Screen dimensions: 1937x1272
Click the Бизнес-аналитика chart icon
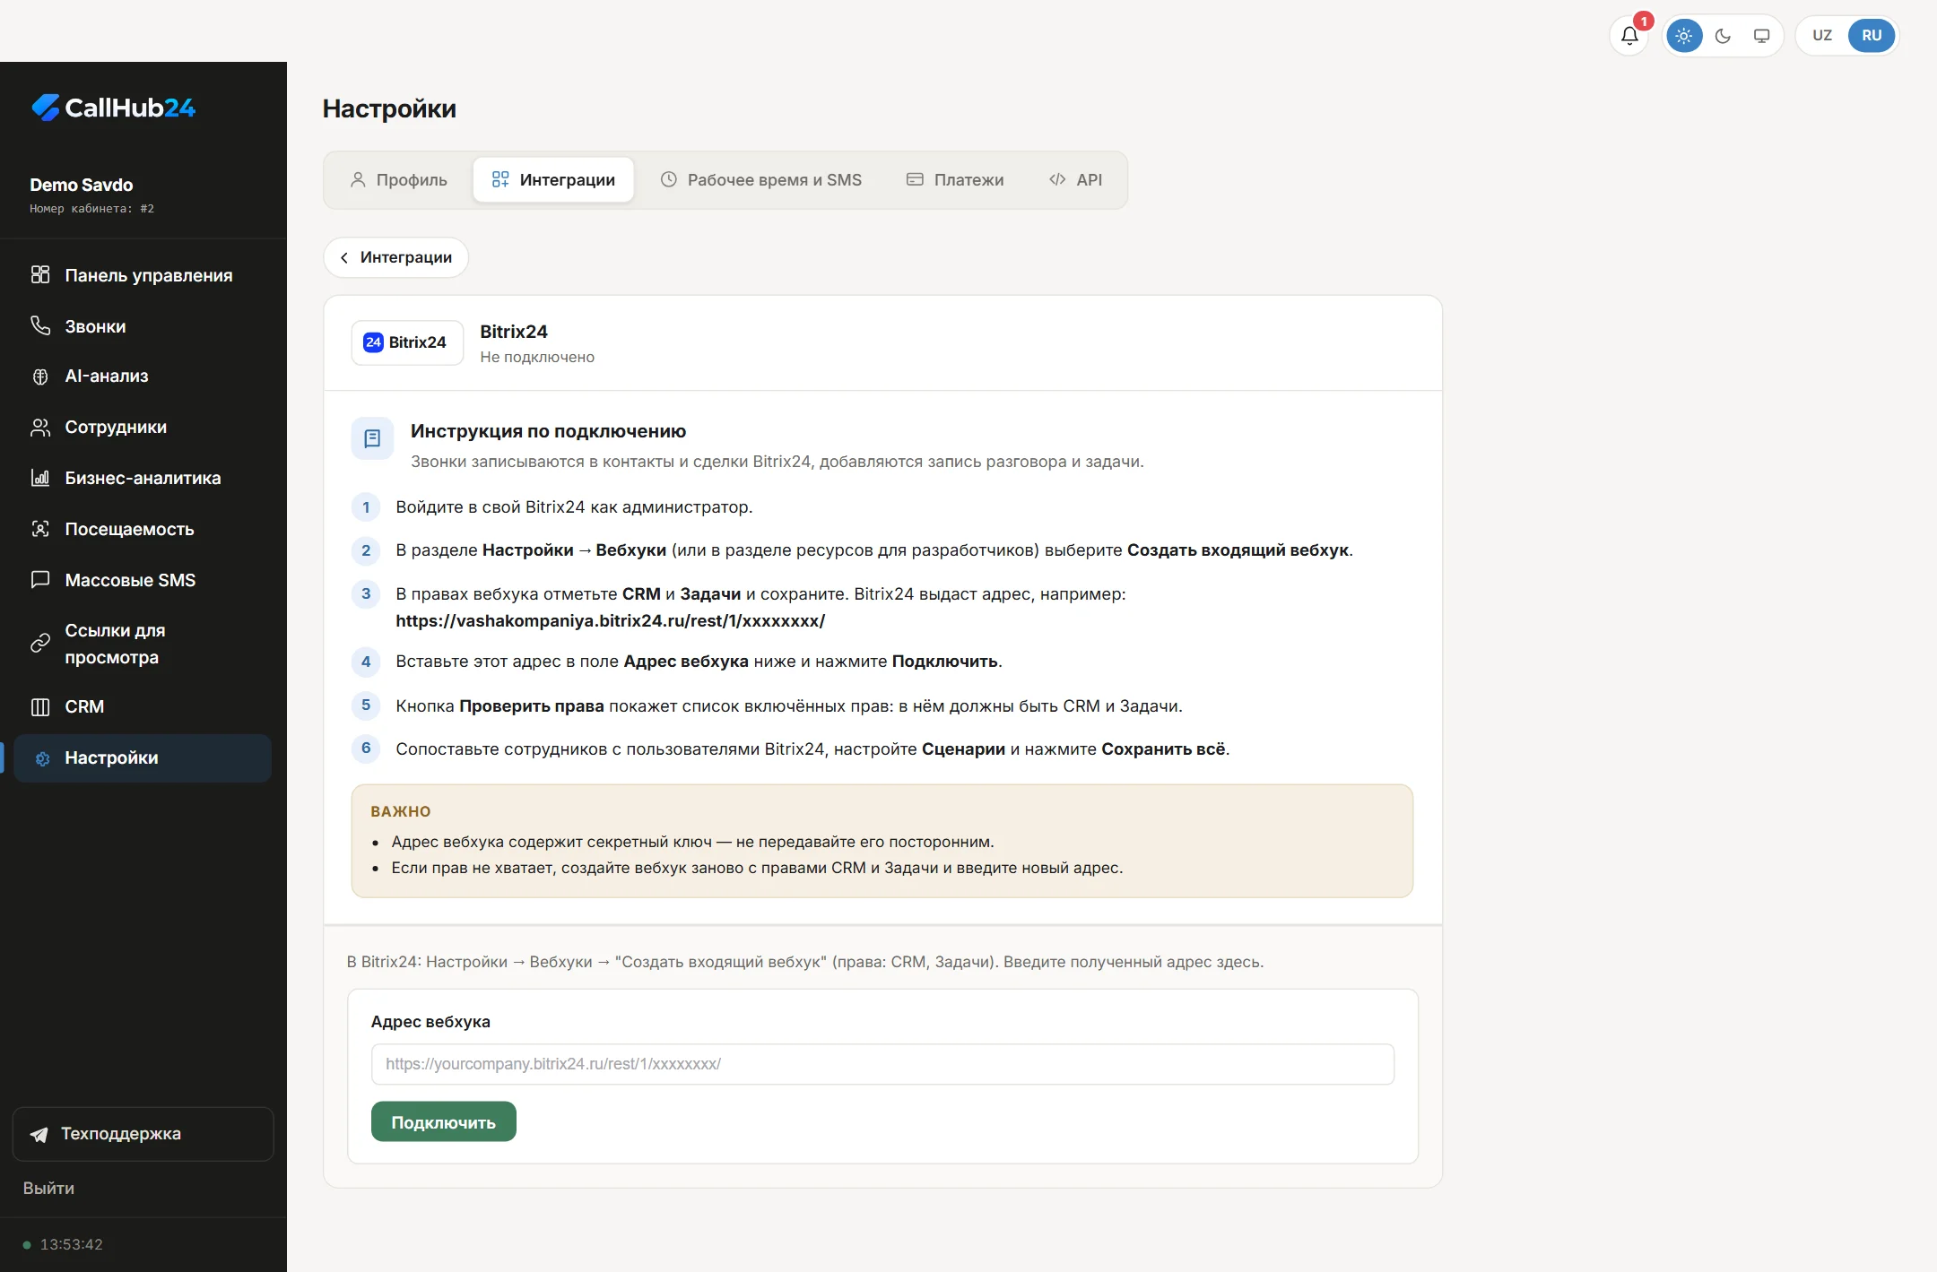click(x=40, y=478)
